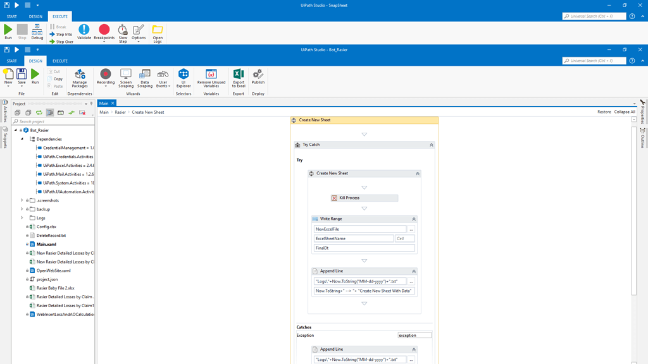Start a new Recording wizard
The image size is (648, 364).
click(x=105, y=77)
